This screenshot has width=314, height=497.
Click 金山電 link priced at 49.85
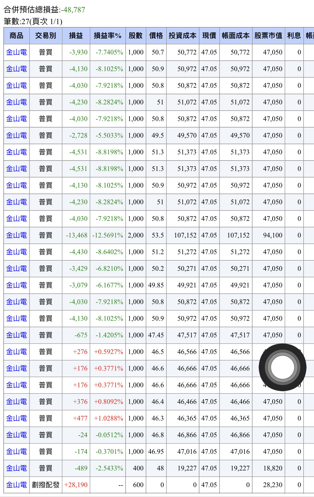point(16,285)
